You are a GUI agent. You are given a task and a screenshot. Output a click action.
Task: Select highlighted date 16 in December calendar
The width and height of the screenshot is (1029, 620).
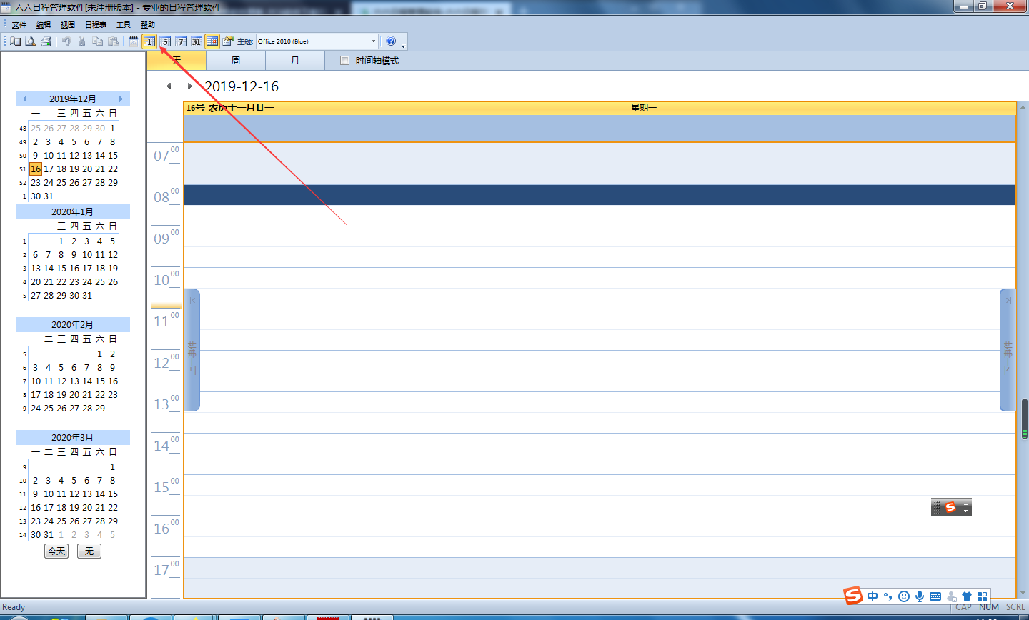tap(36, 169)
